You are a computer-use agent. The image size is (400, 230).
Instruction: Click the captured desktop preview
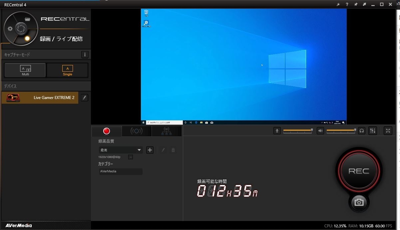244,67
